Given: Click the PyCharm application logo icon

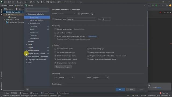Looking at the screenshot, I should point(2,2).
